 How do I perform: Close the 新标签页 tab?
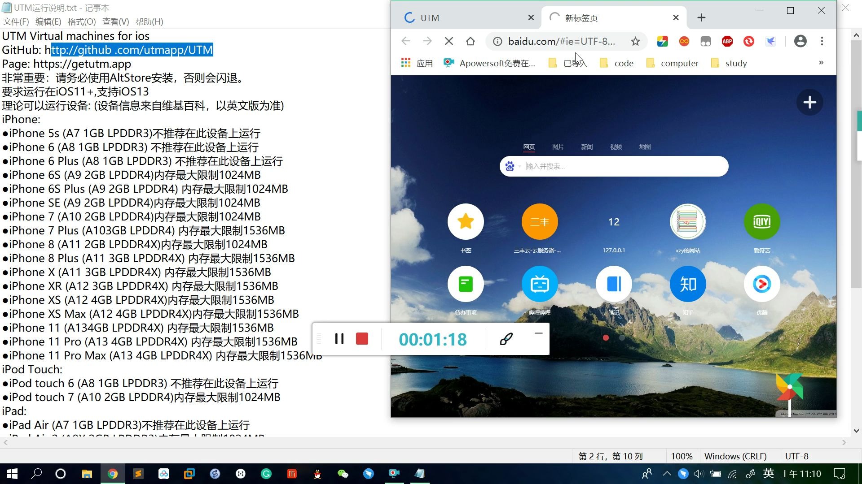coord(676,17)
